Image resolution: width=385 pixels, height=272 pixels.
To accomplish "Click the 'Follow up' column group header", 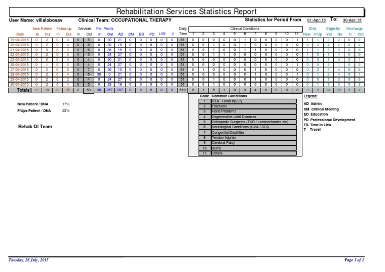I will pyautogui.click(x=64, y=29).
